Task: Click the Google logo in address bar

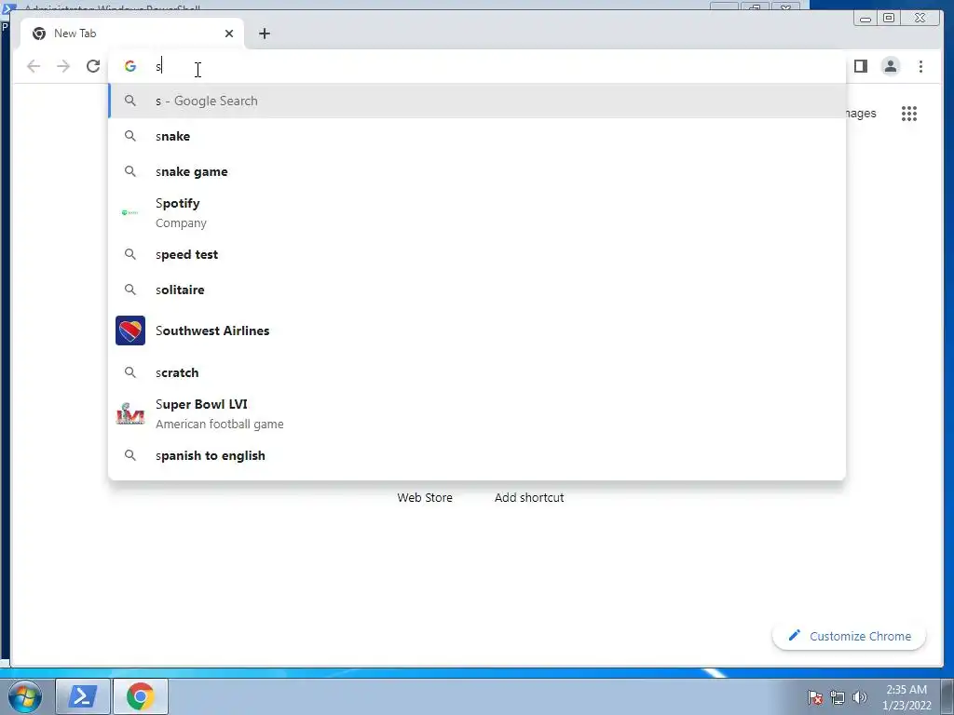Action: click(x=130, y=66)
